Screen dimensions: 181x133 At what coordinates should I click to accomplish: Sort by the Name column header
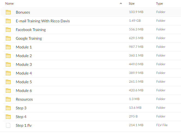pos(10,4)
